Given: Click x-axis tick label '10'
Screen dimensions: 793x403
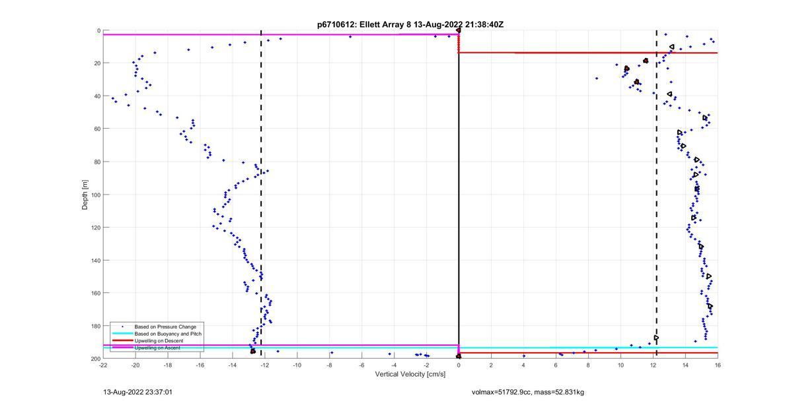Looking at the screenshot, I should click(621, 365).
